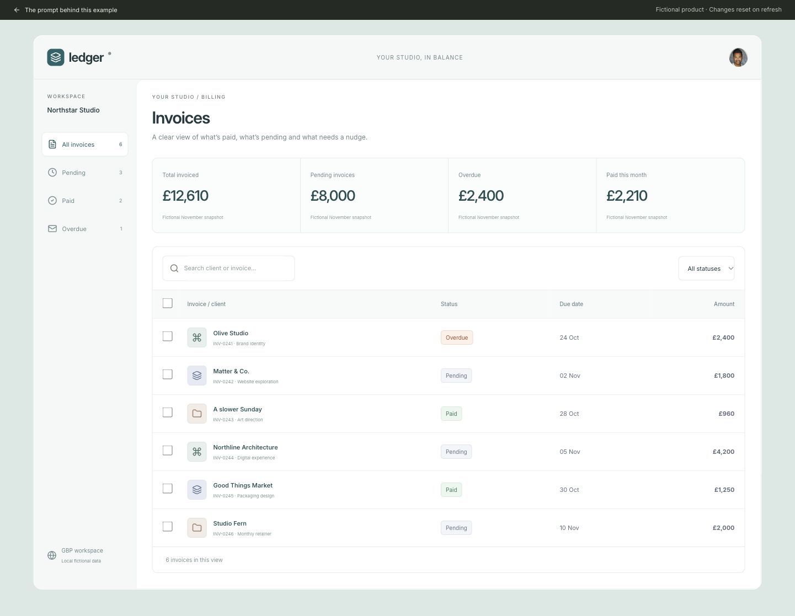This screenshot has width=795, height=616.
Task: Select the Matter & Co. row checkbox
Action: [x=168, y=374]
